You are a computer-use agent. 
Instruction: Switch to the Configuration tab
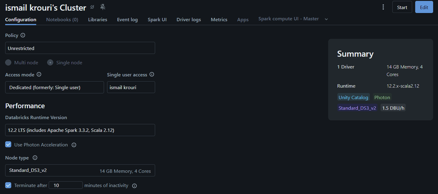(x=21, y=20)
